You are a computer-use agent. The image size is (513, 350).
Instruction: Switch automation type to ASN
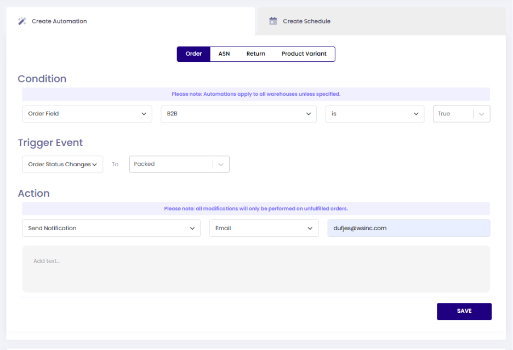pyautogui.click(x=224, y=54)
